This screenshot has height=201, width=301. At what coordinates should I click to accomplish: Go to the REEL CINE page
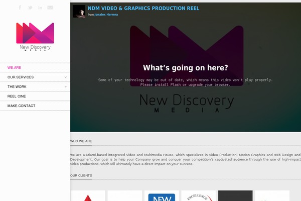pos(17,96)
